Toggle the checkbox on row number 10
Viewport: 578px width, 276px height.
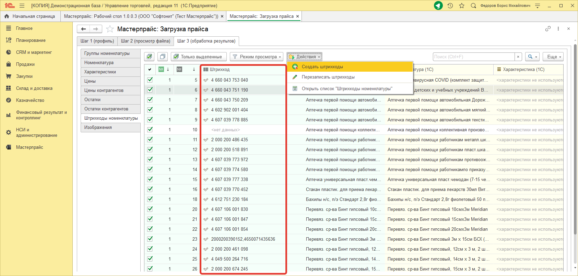coord(150,130)
